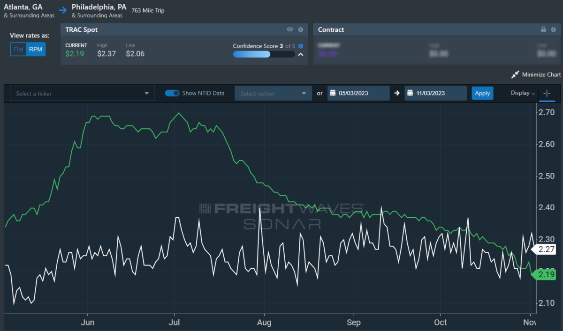The image size is (563, 331).
Task: Click the end date calendar icon
Action: tap(409, 93)
